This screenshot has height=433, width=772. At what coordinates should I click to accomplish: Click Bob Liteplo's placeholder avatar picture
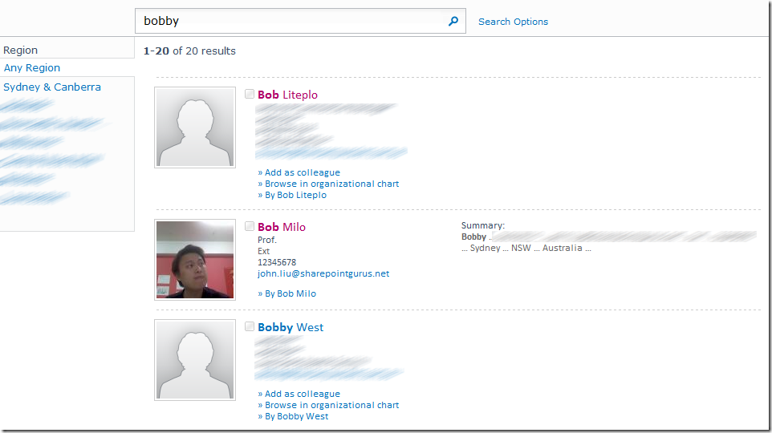coord(195,127)
